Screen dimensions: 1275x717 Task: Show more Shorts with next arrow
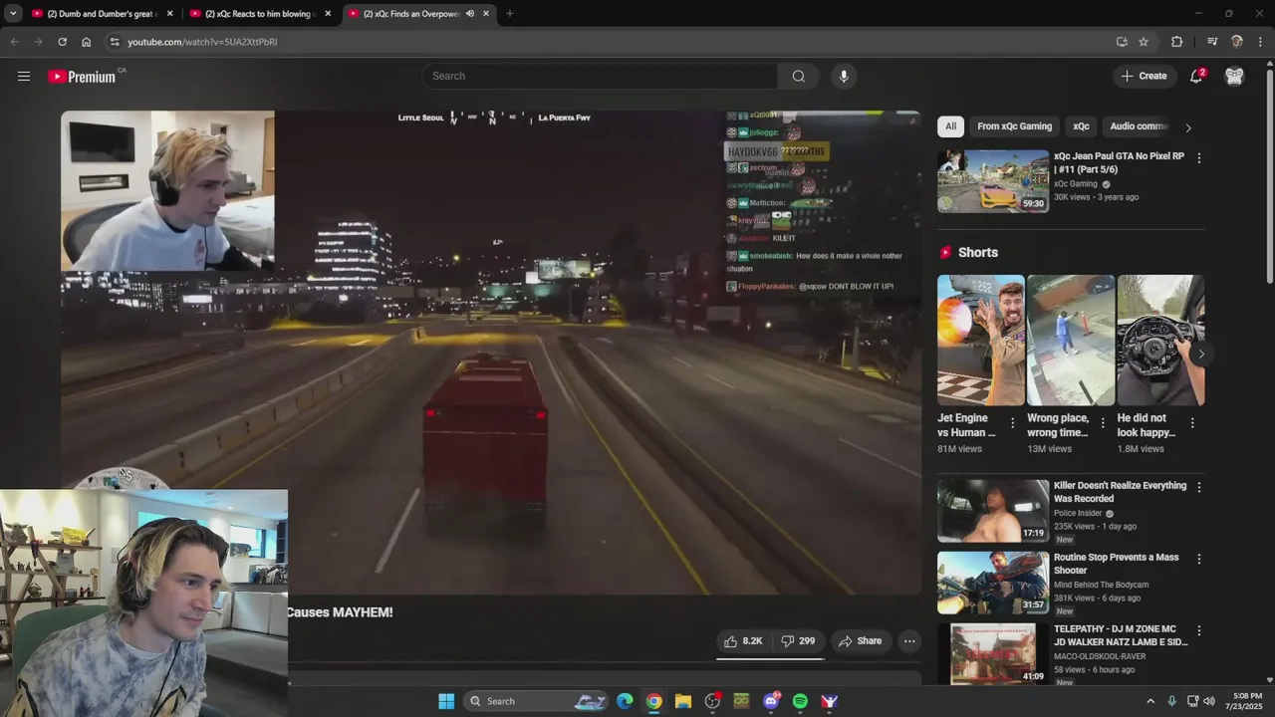[1201, 354]
